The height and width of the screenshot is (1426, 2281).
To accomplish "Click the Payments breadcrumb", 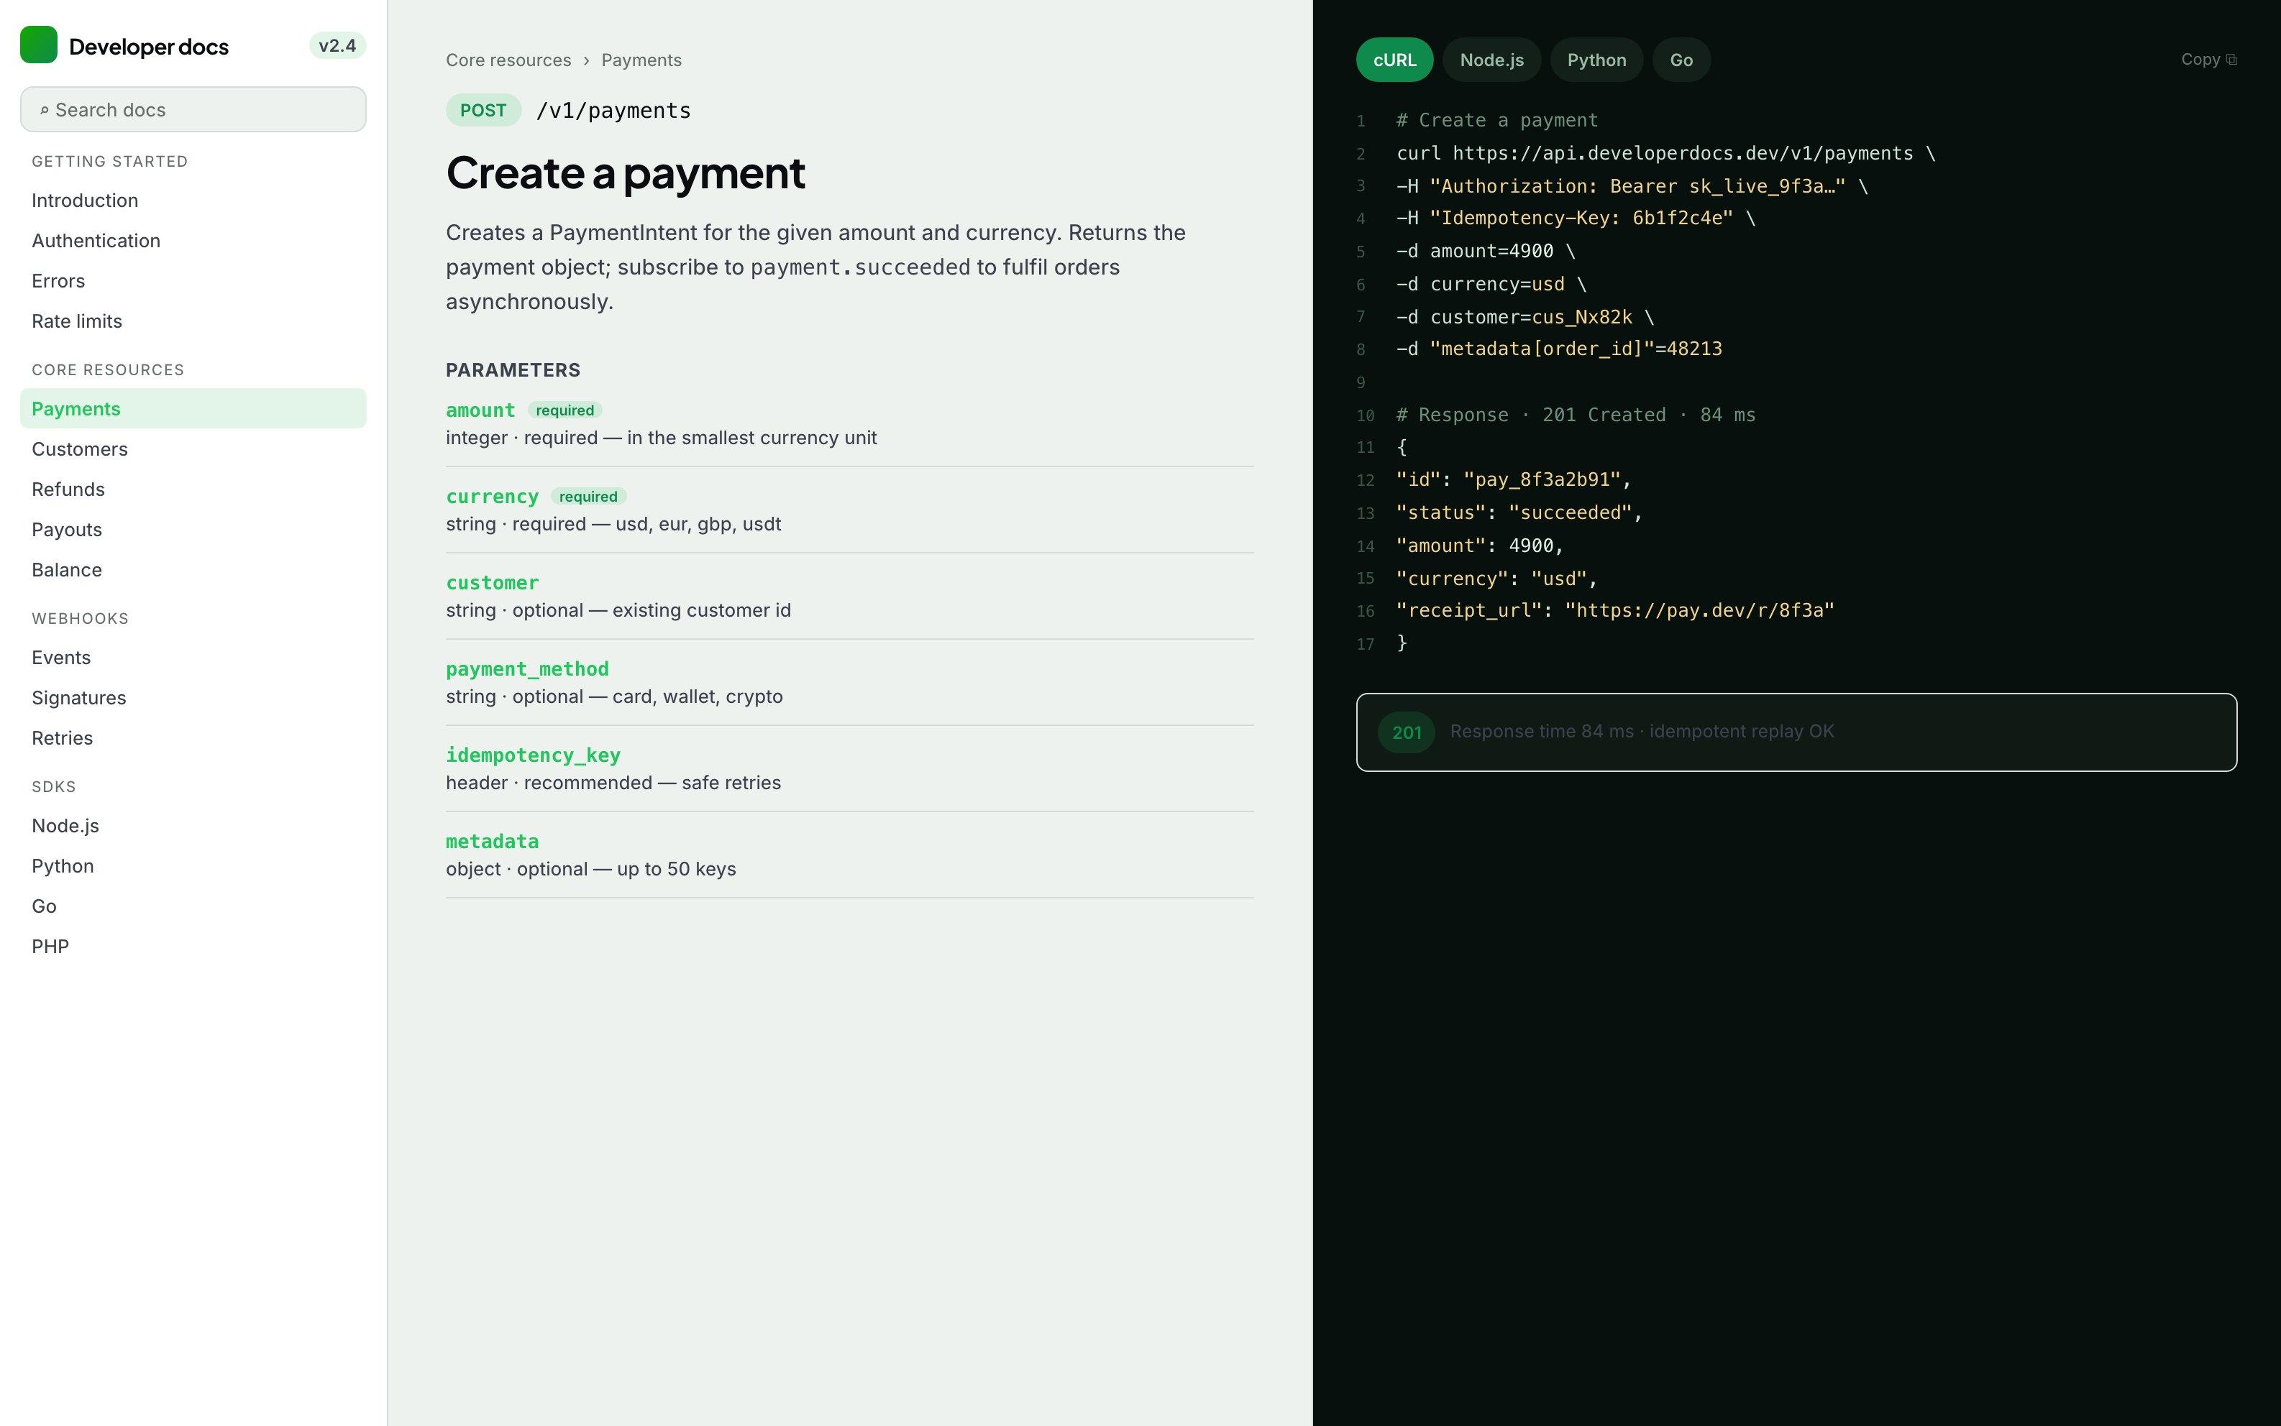I will click(x=641, y=60).
